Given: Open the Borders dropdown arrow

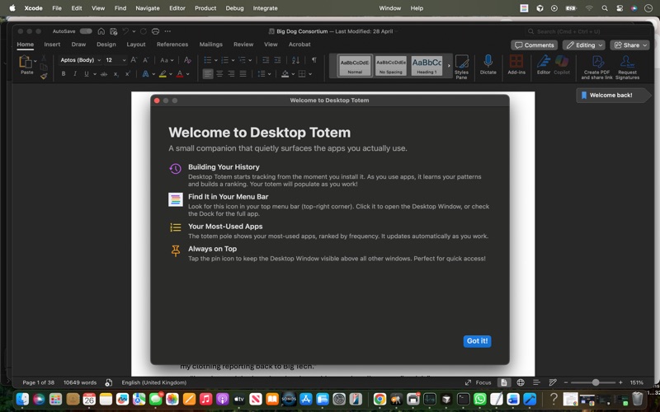Looking at the screenshot, I should point(310,74).
